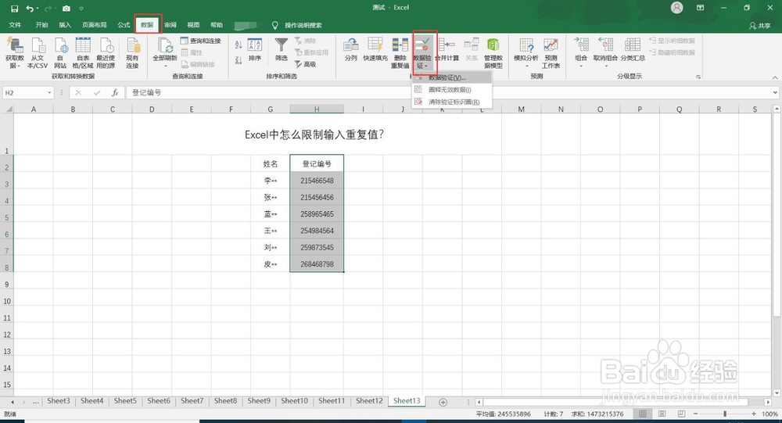The height and width of the screenshot is (423, 782).
Task: Click the 合并计算 (Consolidate) icon
Action: click(x=447, y=50)
